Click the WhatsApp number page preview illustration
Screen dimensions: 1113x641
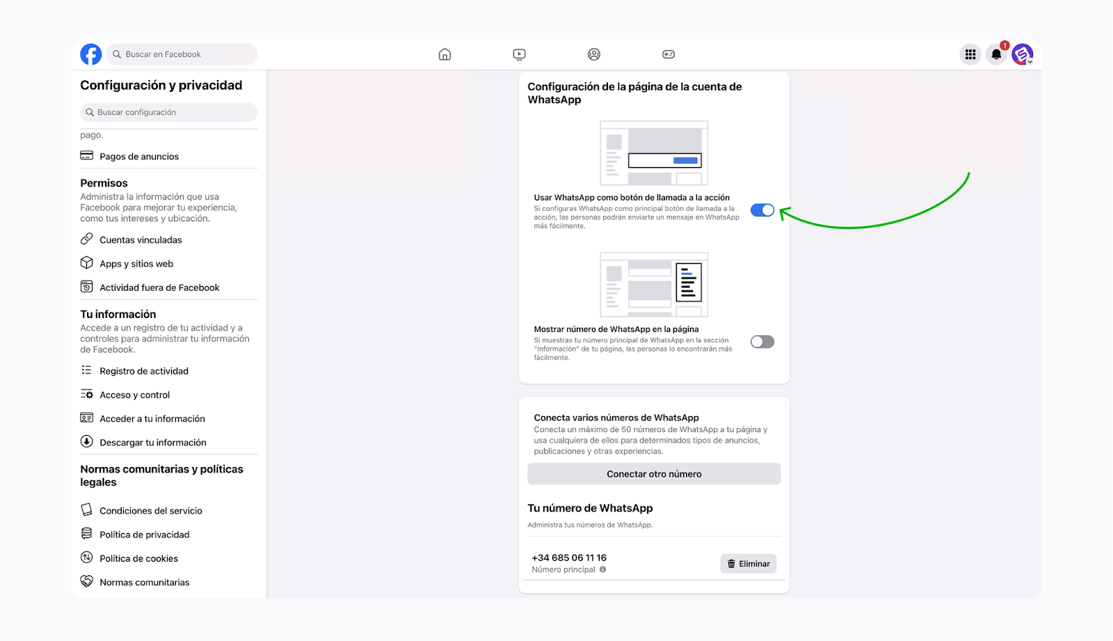coord(654,285)
